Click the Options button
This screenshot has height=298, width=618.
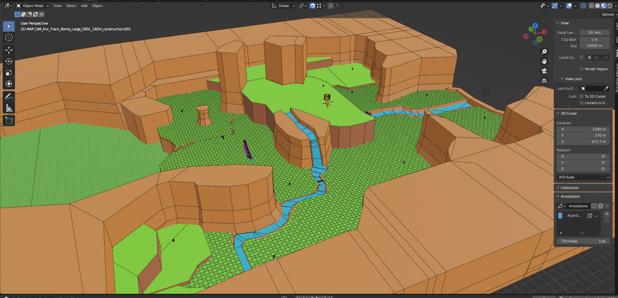point(608,14)
